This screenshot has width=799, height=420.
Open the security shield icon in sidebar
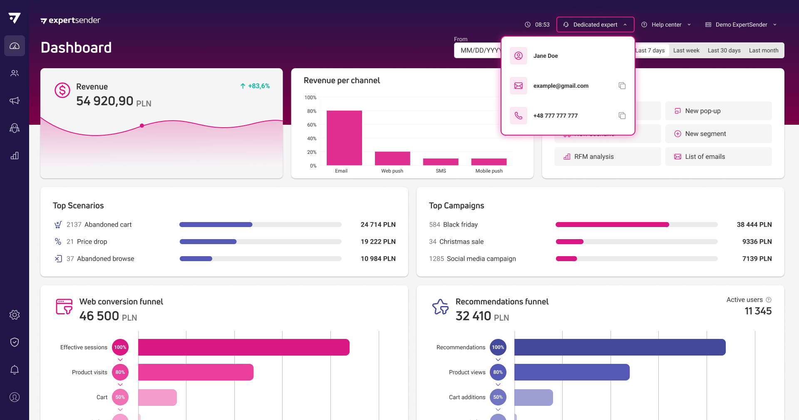click(15, 342)
